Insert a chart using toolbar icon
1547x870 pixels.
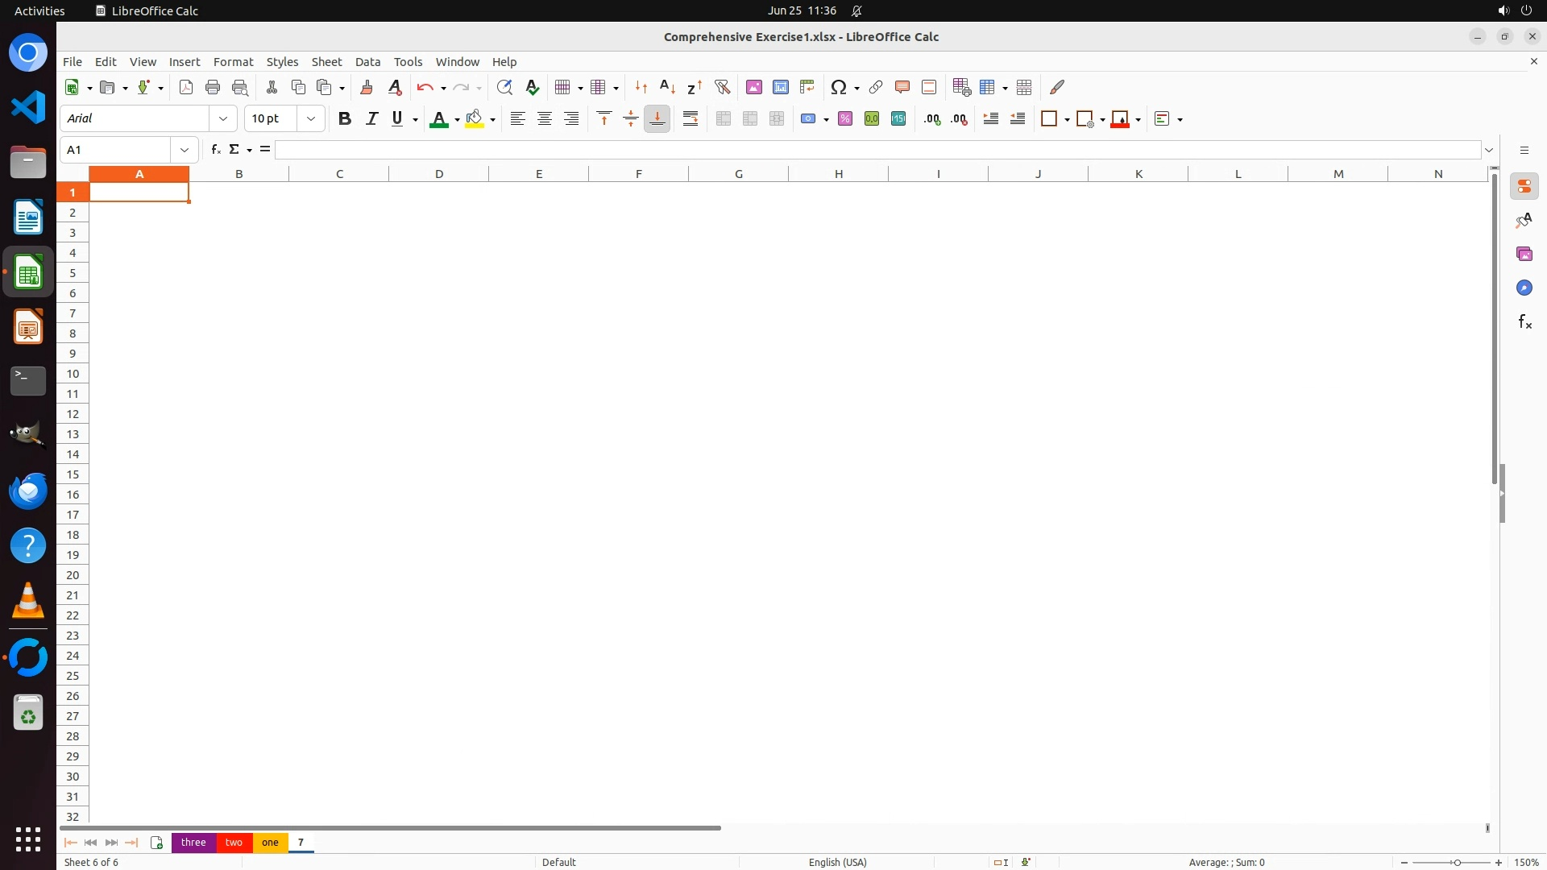(x=780, y=87)
